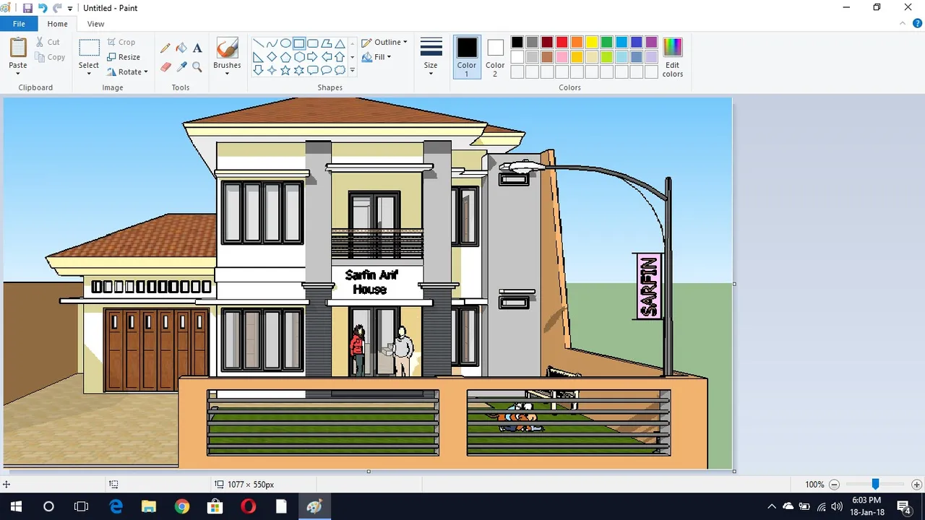Open Windows Start menu

pos(16,506)
